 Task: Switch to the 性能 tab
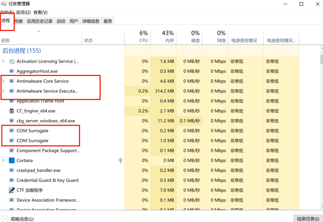(x=18, y=21)
